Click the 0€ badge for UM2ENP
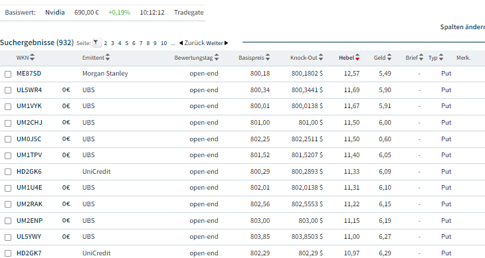Screen dimensions: 485x258 tap(66, 220)
